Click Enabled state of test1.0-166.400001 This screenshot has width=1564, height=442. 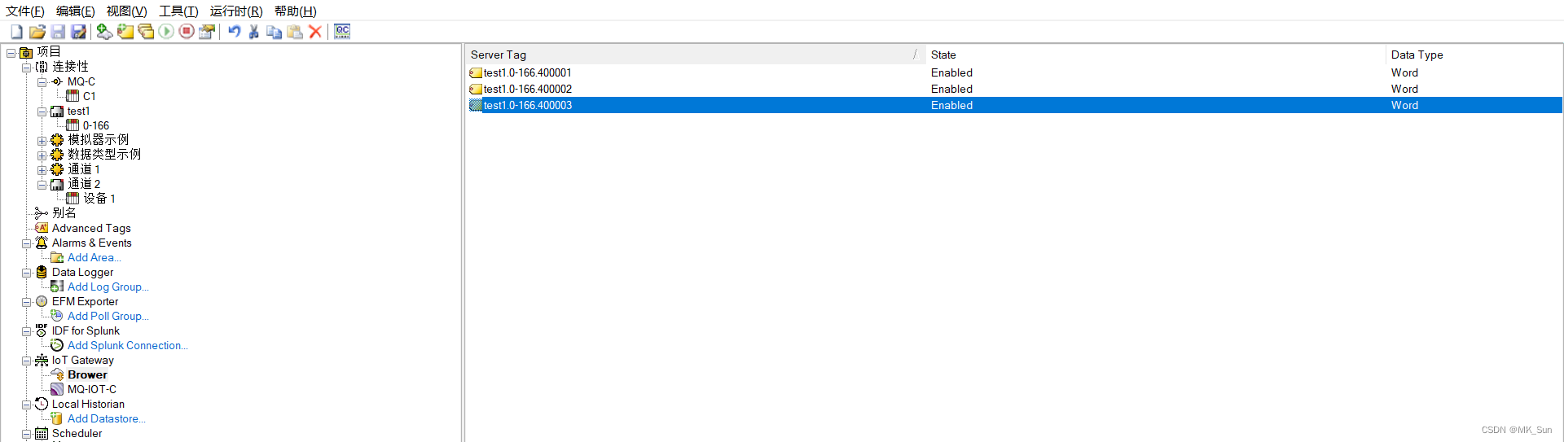tap(951, 72)
